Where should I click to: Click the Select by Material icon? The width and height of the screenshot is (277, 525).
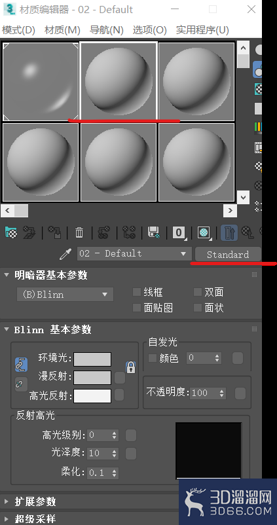tap(258, 186)
